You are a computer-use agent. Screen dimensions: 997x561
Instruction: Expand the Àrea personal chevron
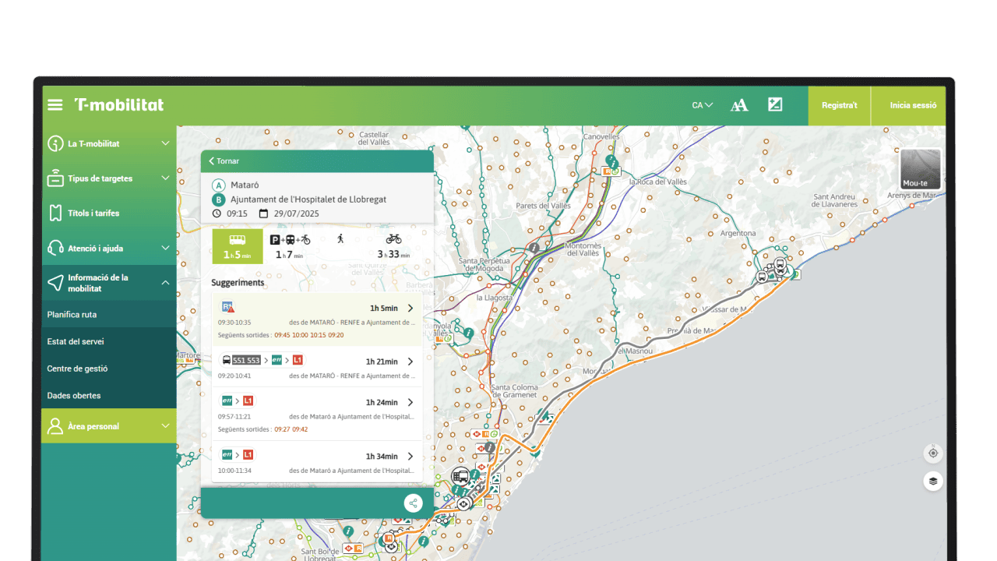[x=165, y=426]
